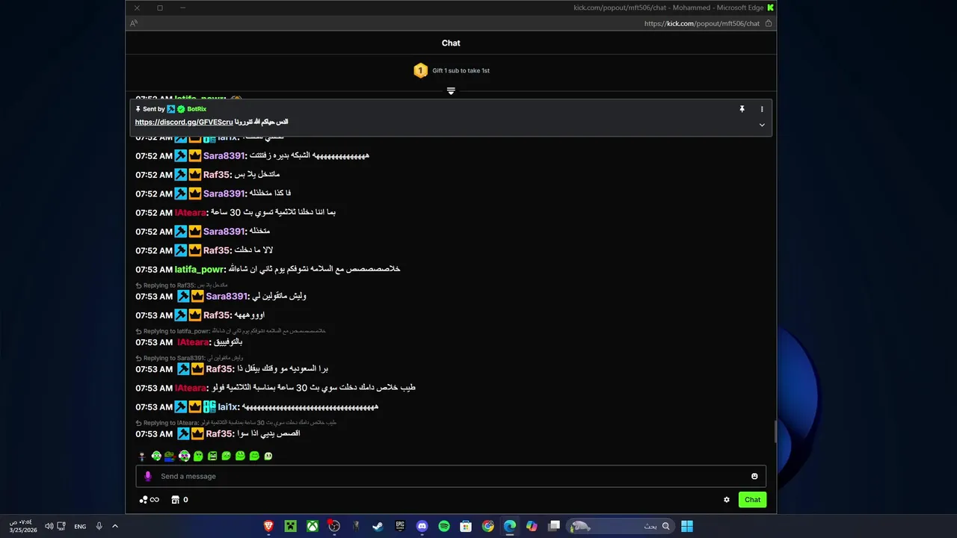The height and width of the screenshot is (538, 957).
Task: Open the shop icon showing 0
Action: [179, 500]
